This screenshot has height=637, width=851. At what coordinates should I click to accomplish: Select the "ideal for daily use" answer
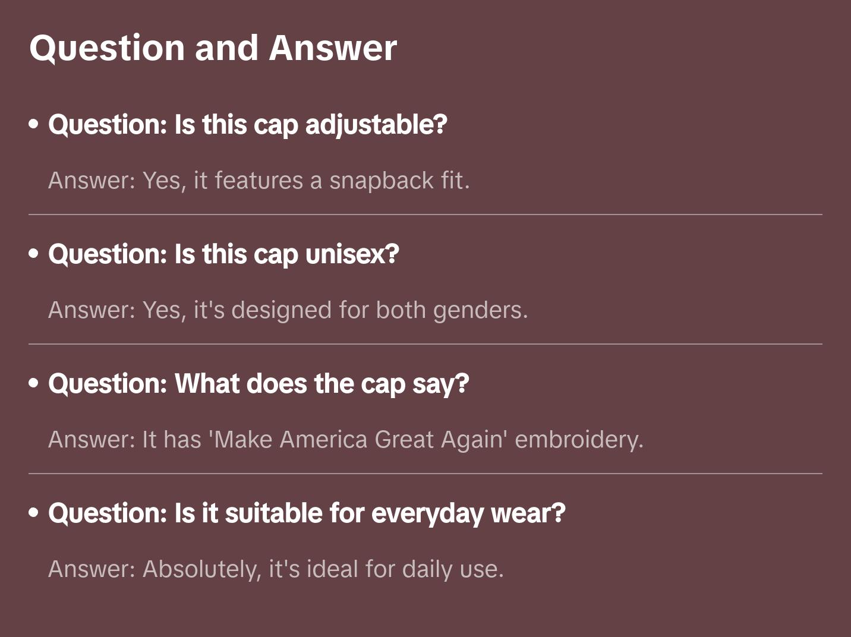click(276, 569)
